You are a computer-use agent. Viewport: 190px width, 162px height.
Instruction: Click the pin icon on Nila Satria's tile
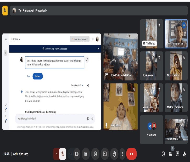[107, 125]
